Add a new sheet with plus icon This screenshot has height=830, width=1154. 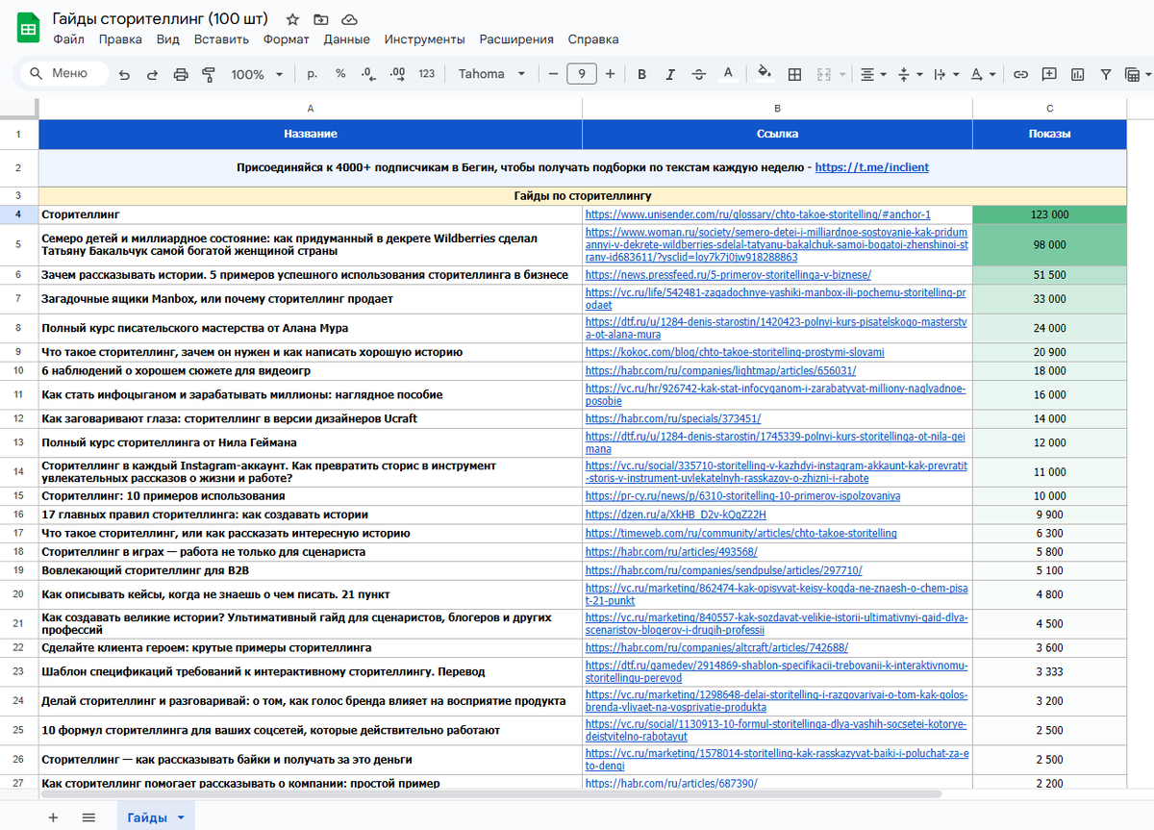pos(53,817)
